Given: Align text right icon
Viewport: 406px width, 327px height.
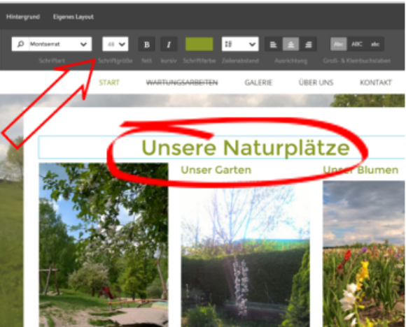Looking at the screenshot, I should [308, 44].
